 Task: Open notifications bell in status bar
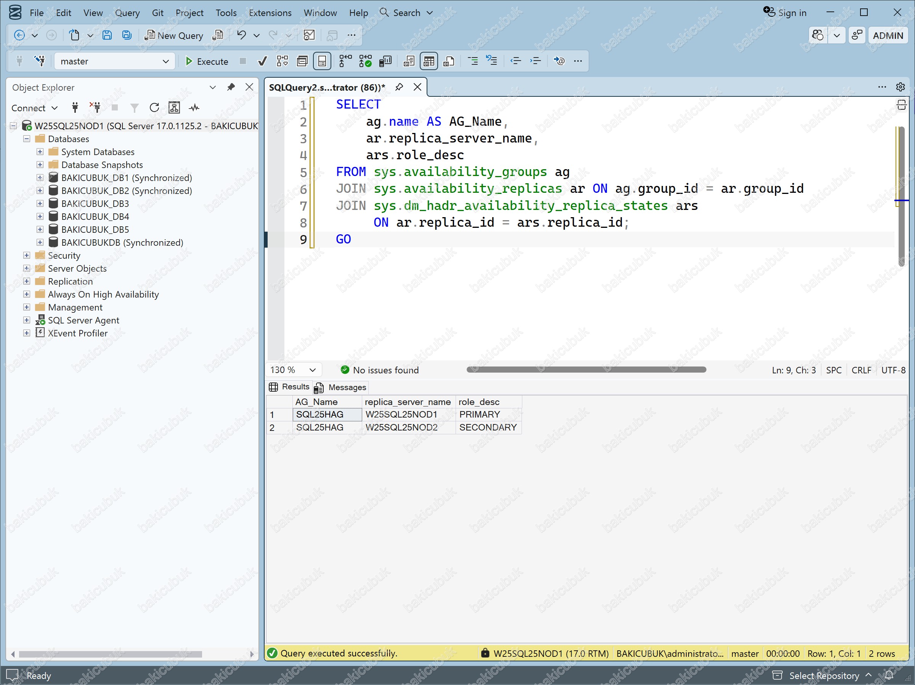[x=889, y=675]
